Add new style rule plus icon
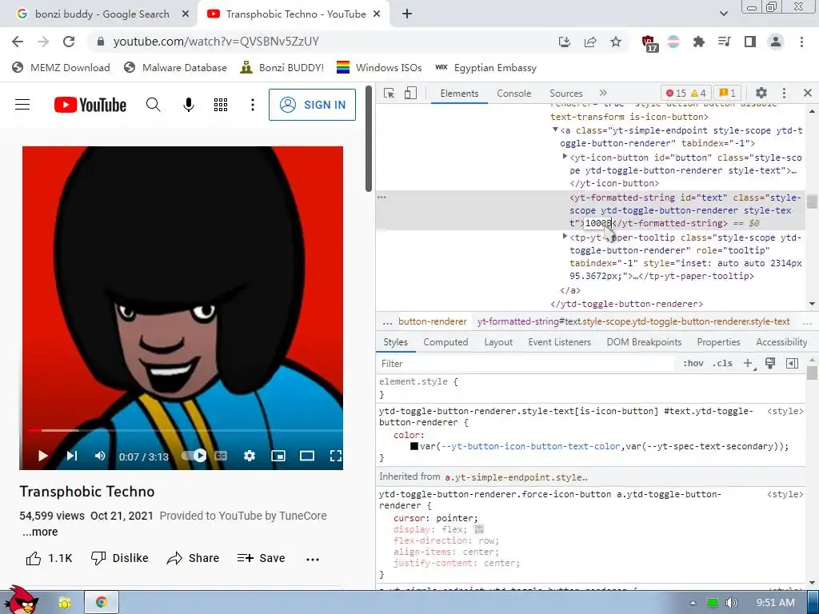The height and width of the screenshot is (614, 819). tap(748, 364)
